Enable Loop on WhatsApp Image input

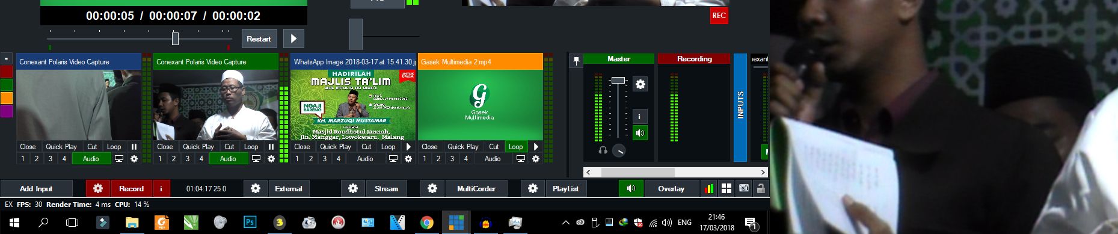coord(389,147)
